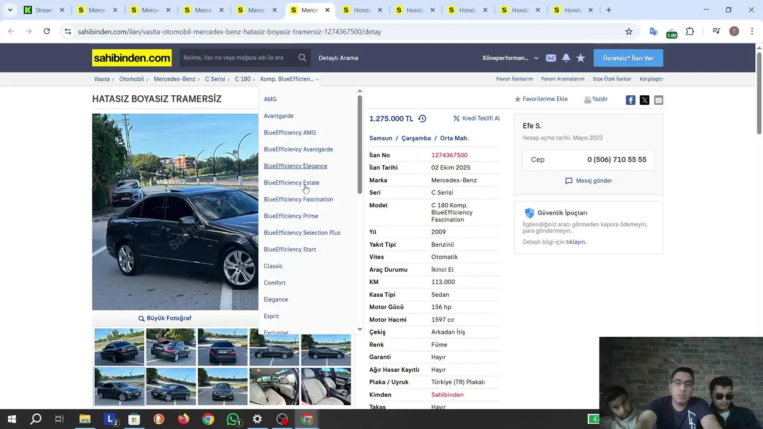Select BlueEfficiency Start from the list
763x429 pixels.
pos(290,250)
